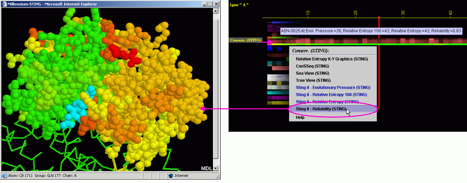Minimize the Millennium STING window
467x183 pixels.
(x=204, y=4)
